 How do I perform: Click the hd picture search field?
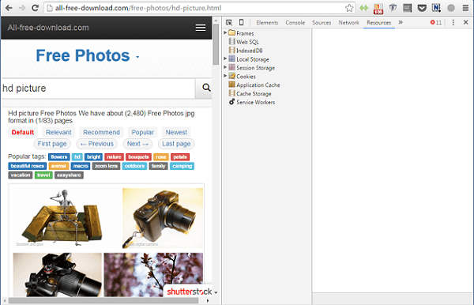click(98, 88)
